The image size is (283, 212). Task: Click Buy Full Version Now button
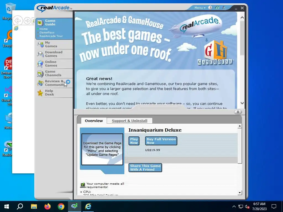pyautogui.click(x=161, y=141)
